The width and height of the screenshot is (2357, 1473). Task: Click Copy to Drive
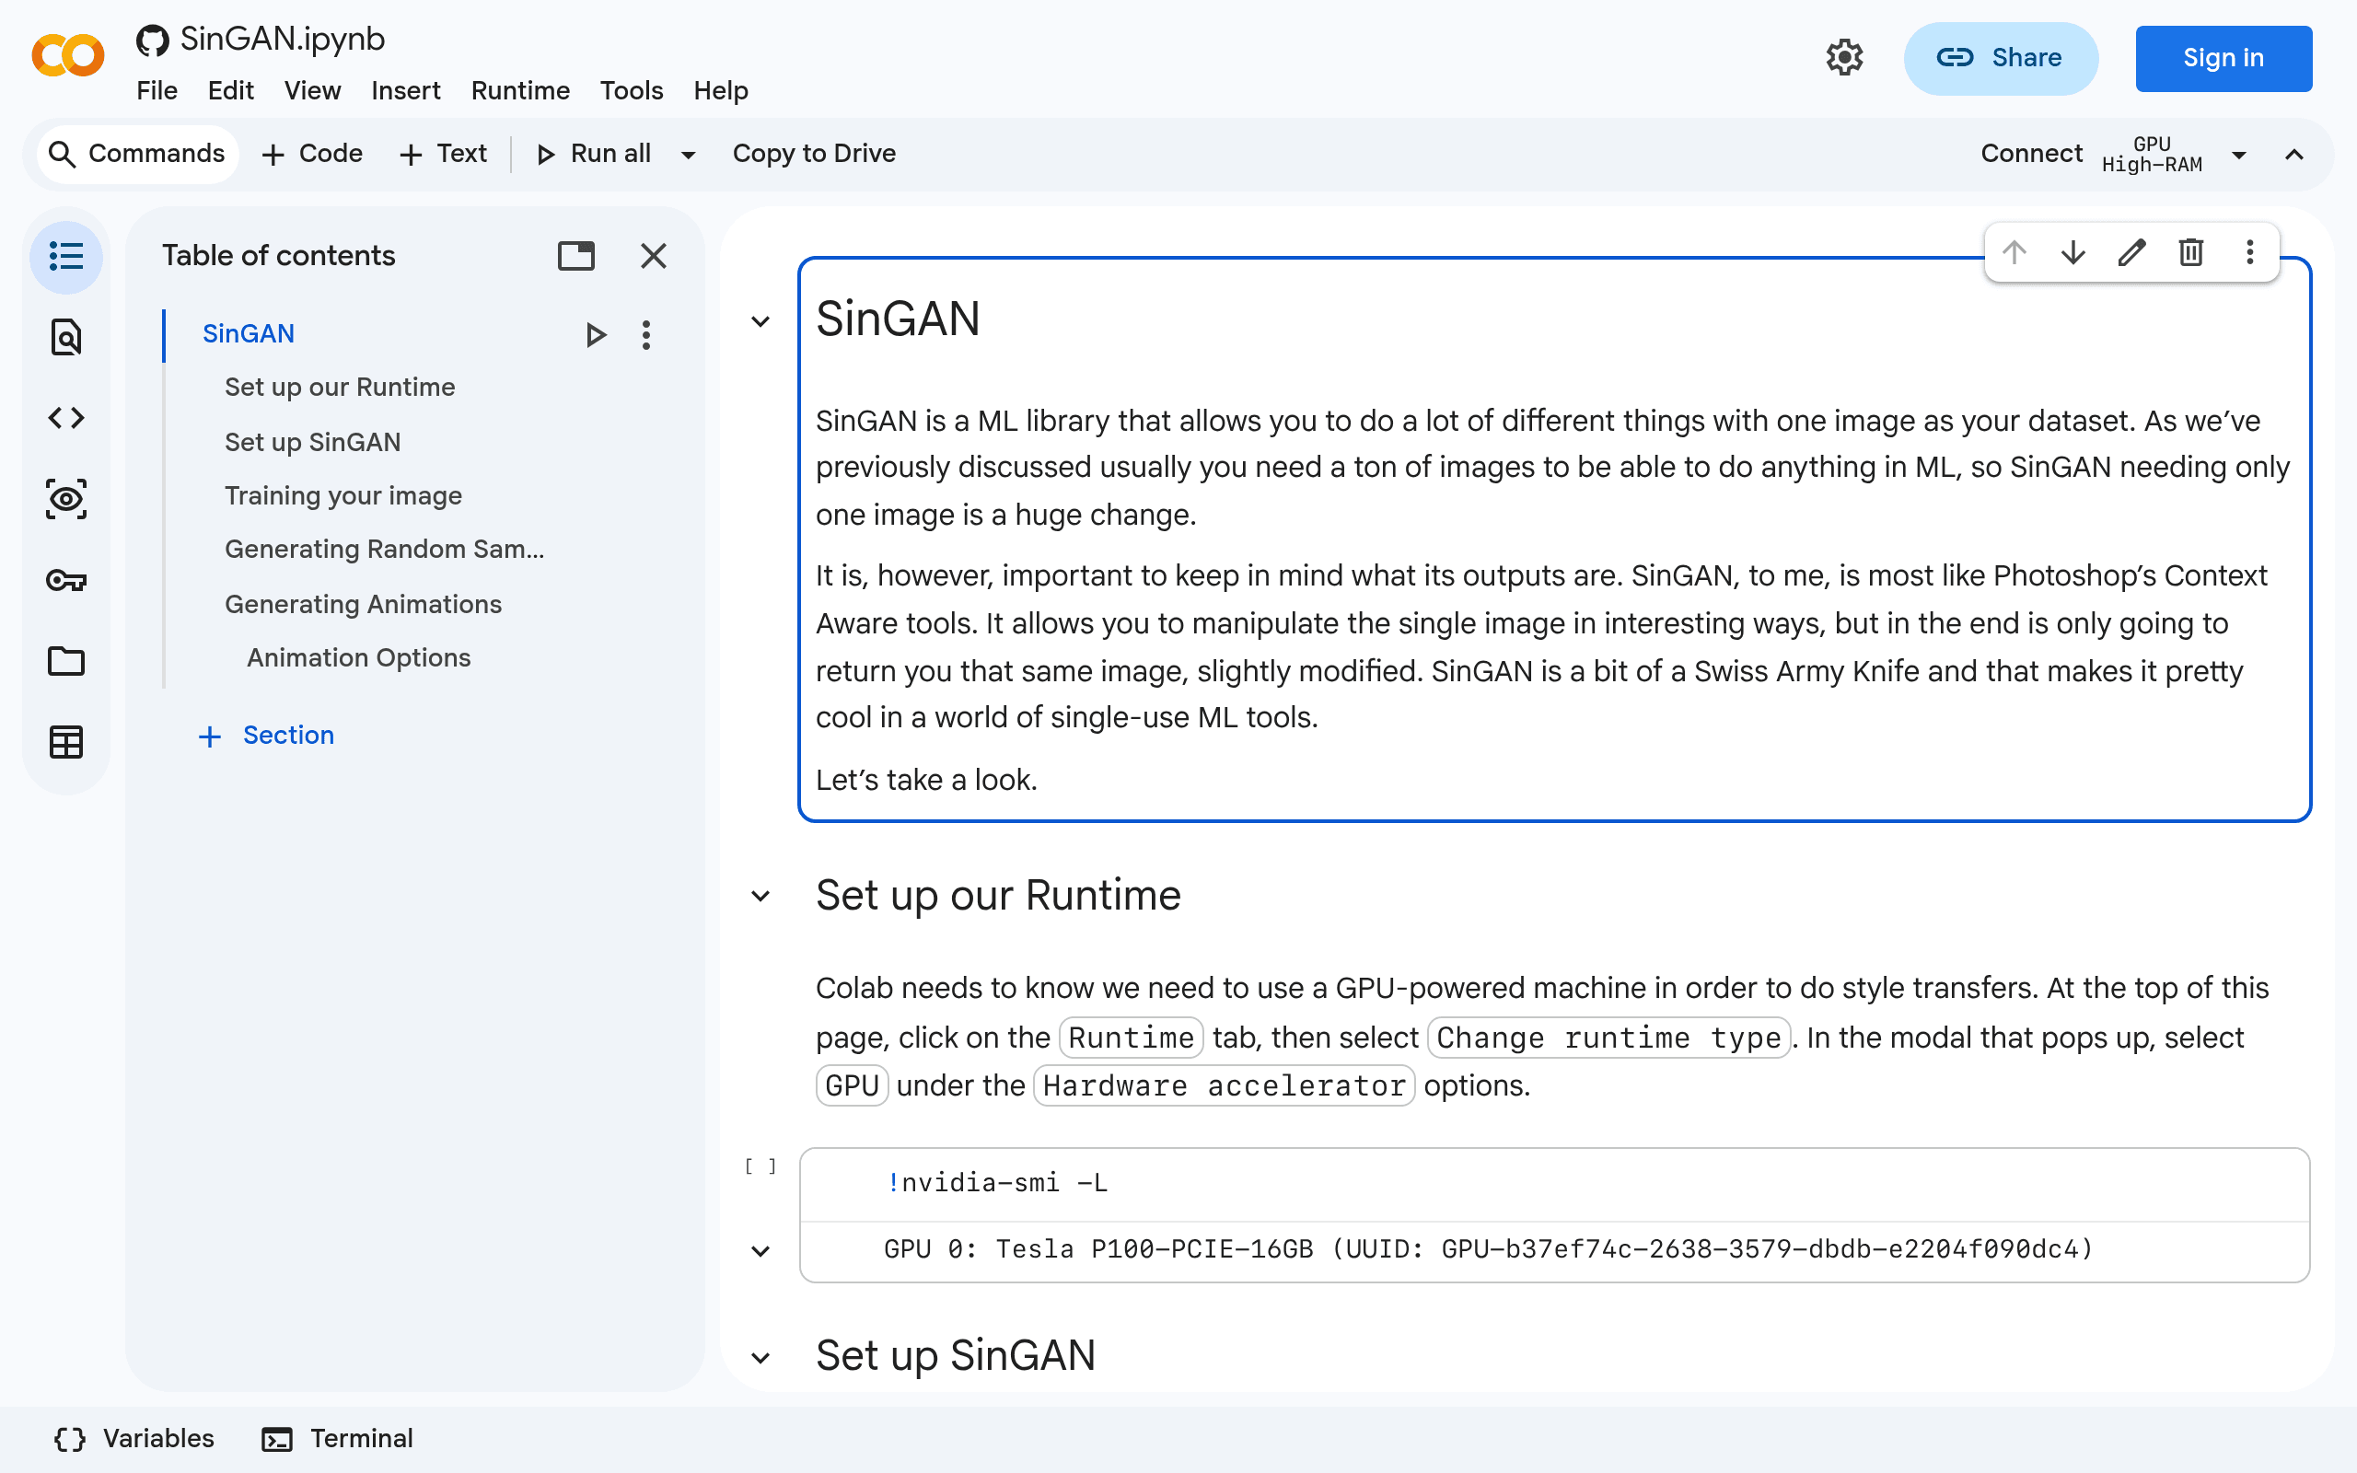[814, 154]
